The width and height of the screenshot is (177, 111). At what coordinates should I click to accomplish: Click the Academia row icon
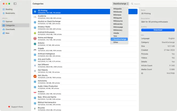35,17
